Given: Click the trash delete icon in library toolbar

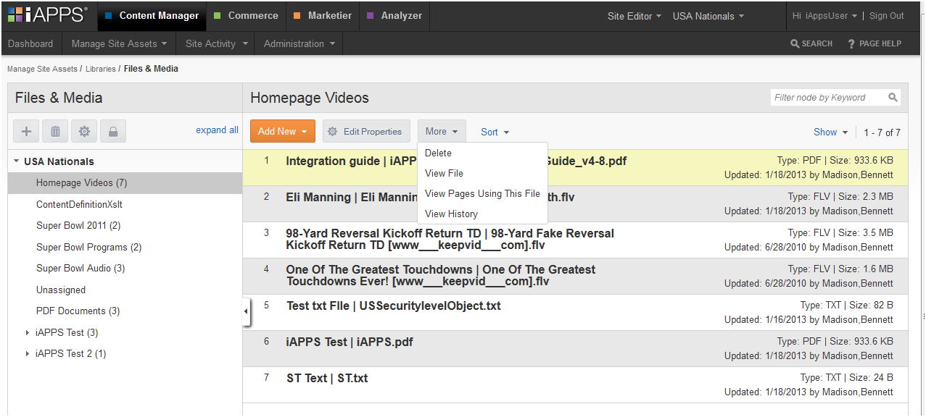Looking at the screenshot, I should point(55,131).
